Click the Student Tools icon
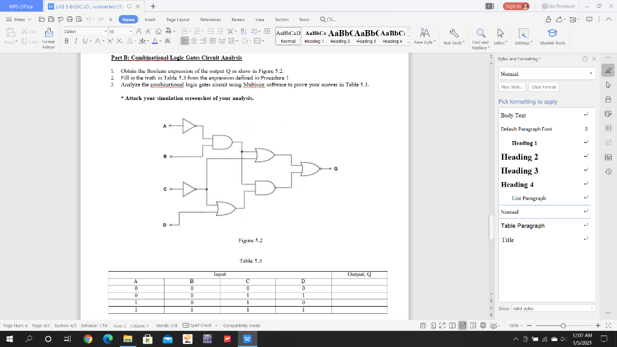Screen dimensions: 617x347 [552, 36]
